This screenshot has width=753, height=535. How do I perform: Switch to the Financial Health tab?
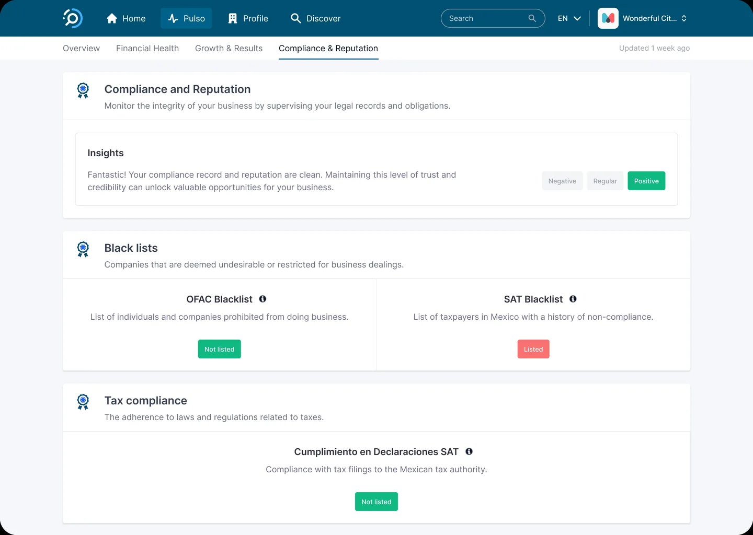tap(147, 48)
